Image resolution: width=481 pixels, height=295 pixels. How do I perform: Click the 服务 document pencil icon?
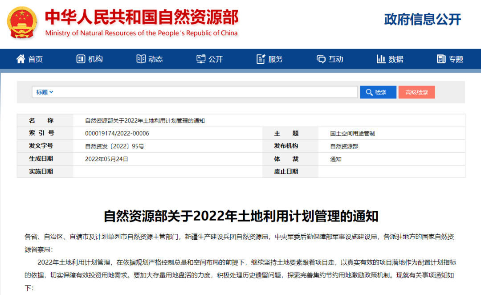(x=261, y=59)
